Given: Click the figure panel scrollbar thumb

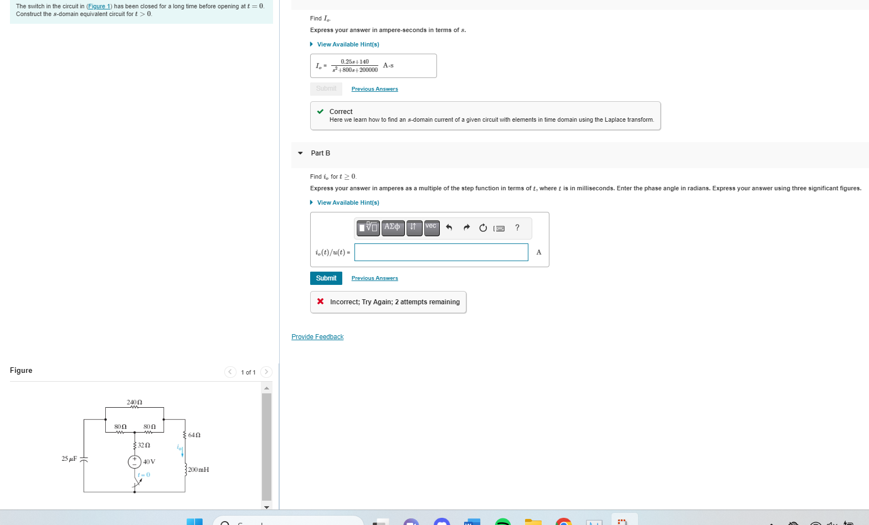Looking at the screenshot, I should 266,446.
